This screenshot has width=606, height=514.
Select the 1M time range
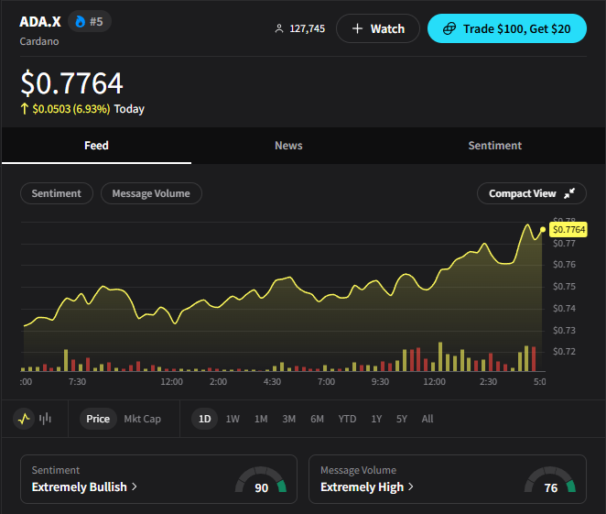(x=261, y=419)
